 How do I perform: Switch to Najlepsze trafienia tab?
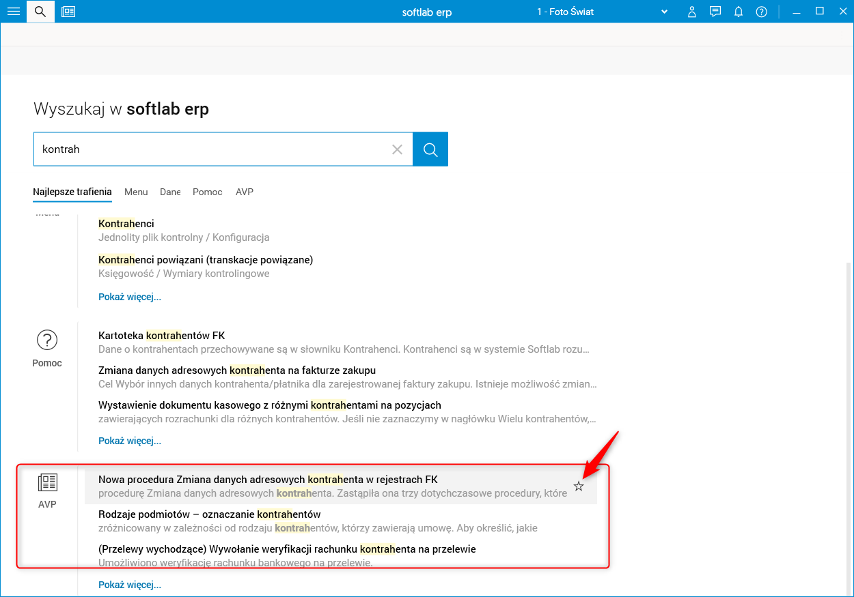point(72,192)
